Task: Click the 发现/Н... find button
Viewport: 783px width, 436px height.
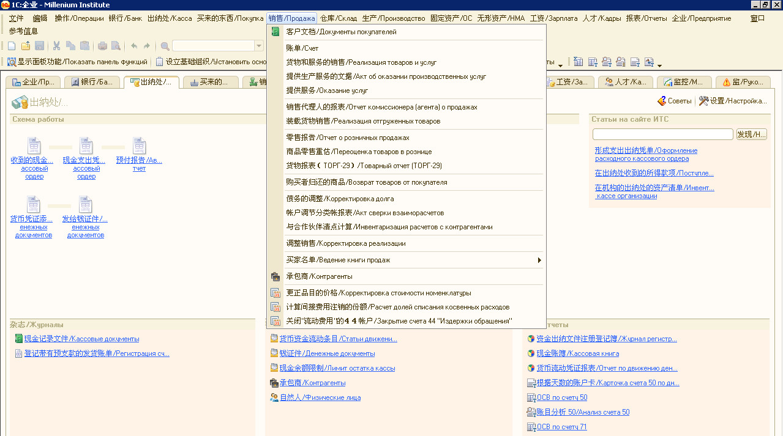Action: coord(751,134)
